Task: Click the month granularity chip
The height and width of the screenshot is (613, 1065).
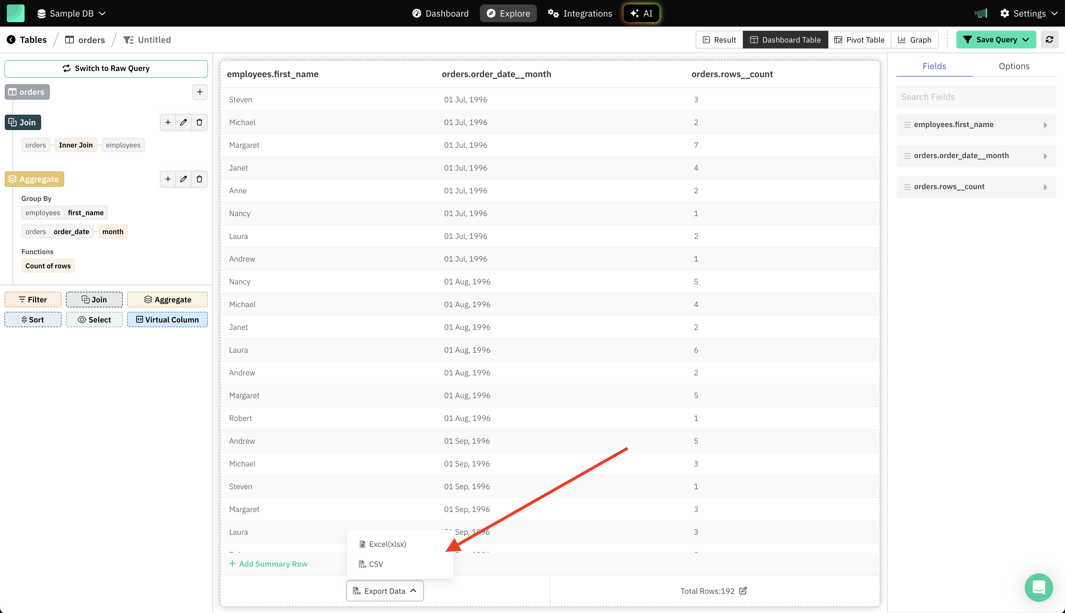Action: click(x=112, y=231)
